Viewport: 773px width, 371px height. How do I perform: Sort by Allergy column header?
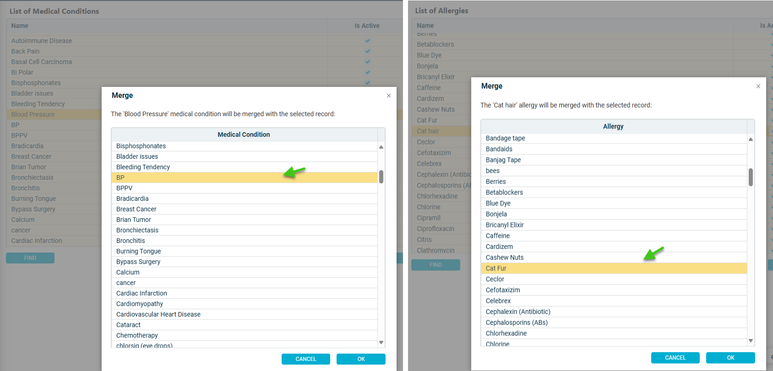[613, 126]
